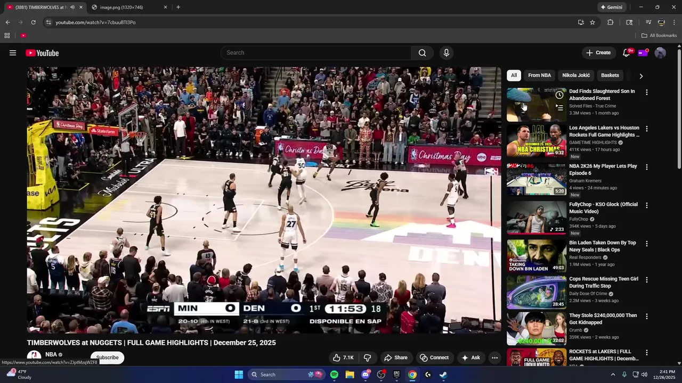Open Chrome search tabs icon
Viewport: 682px width, 383px height.
[x=629, y=22]
